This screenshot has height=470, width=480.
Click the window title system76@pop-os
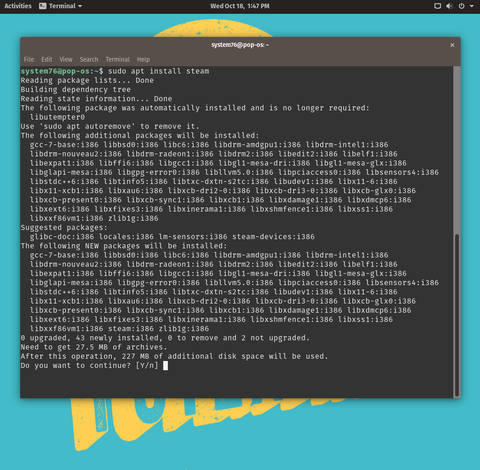coord(240,45)
